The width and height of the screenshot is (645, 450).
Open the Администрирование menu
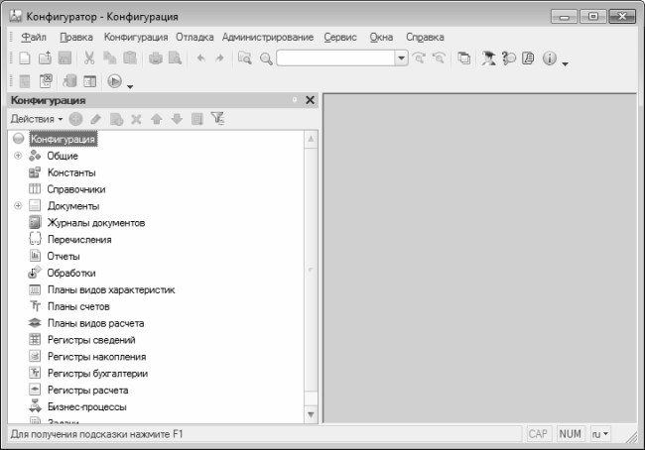pyautogui.click(x=268, y=37)
